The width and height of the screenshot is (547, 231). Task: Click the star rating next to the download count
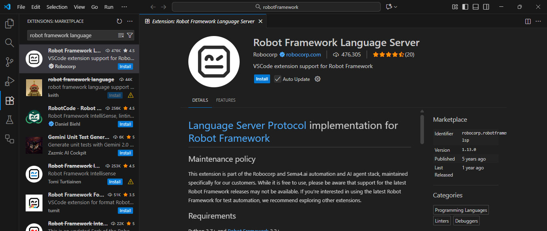[389, 54]
